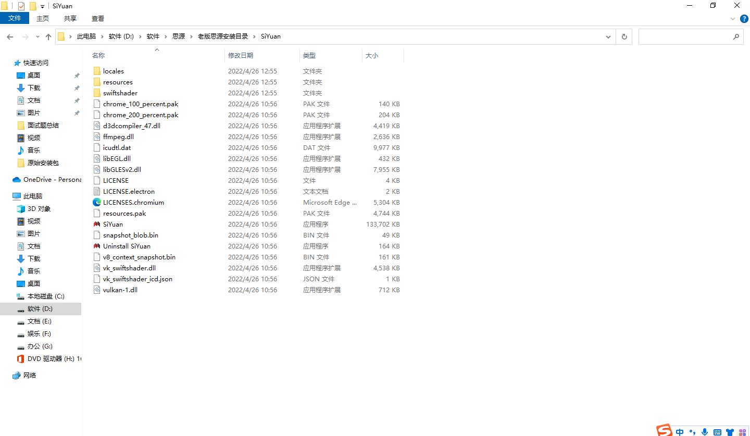Click the 快速访问 star icon

click(x=17, y=63)
